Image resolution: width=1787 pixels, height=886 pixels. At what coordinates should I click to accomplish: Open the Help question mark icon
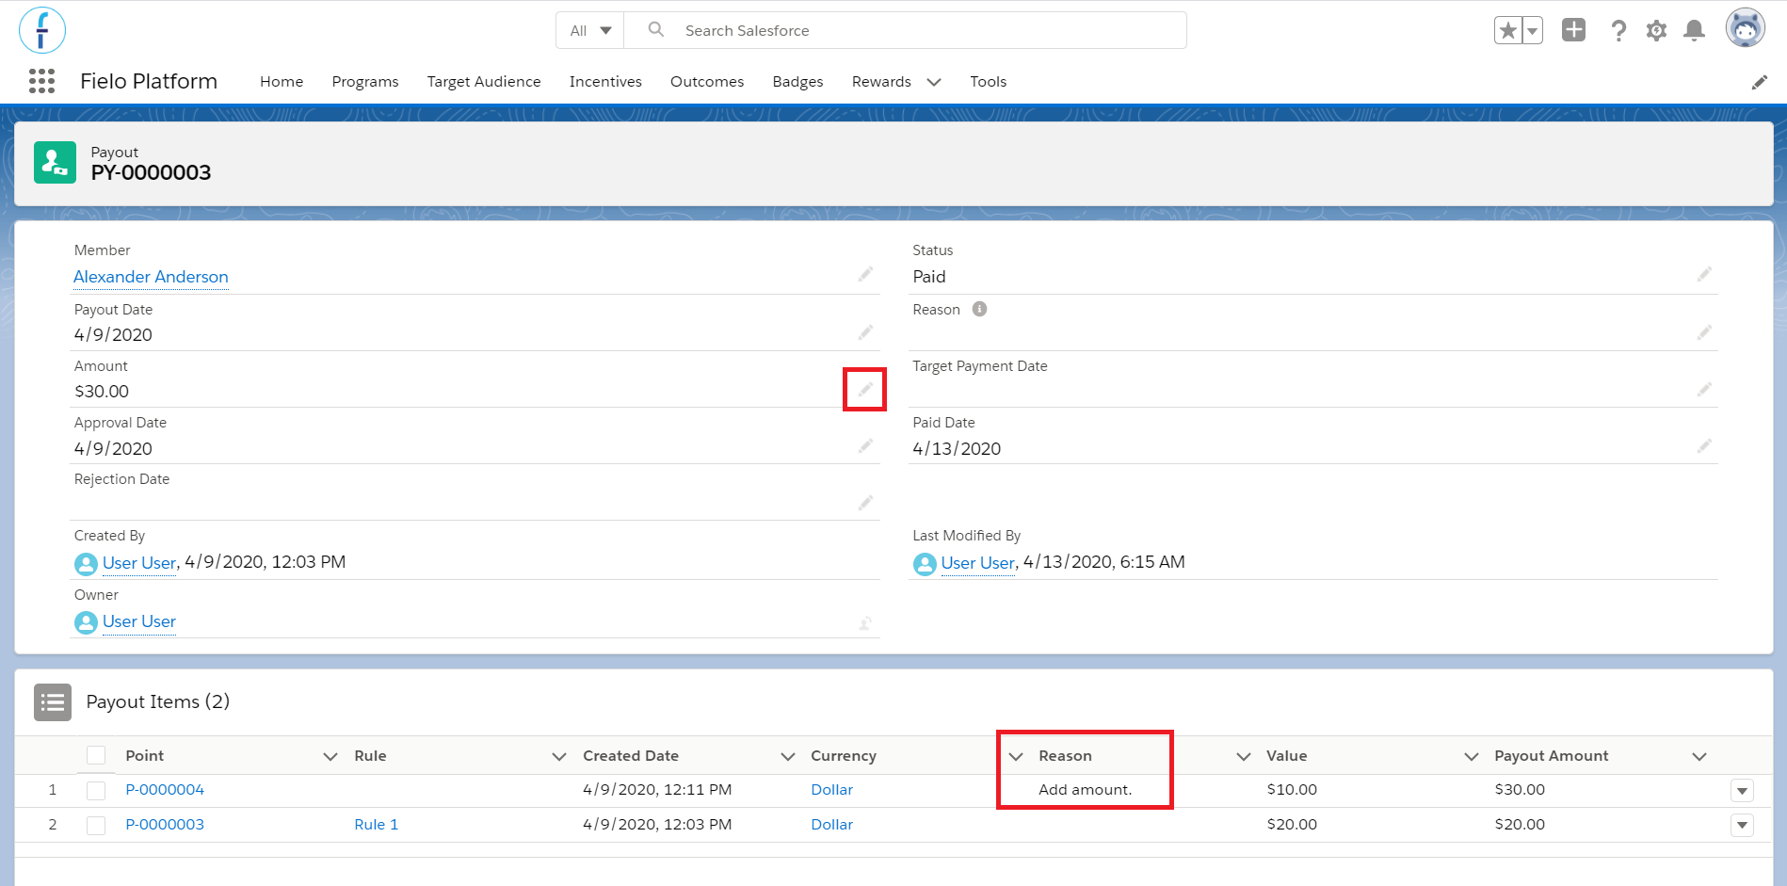1618,31
